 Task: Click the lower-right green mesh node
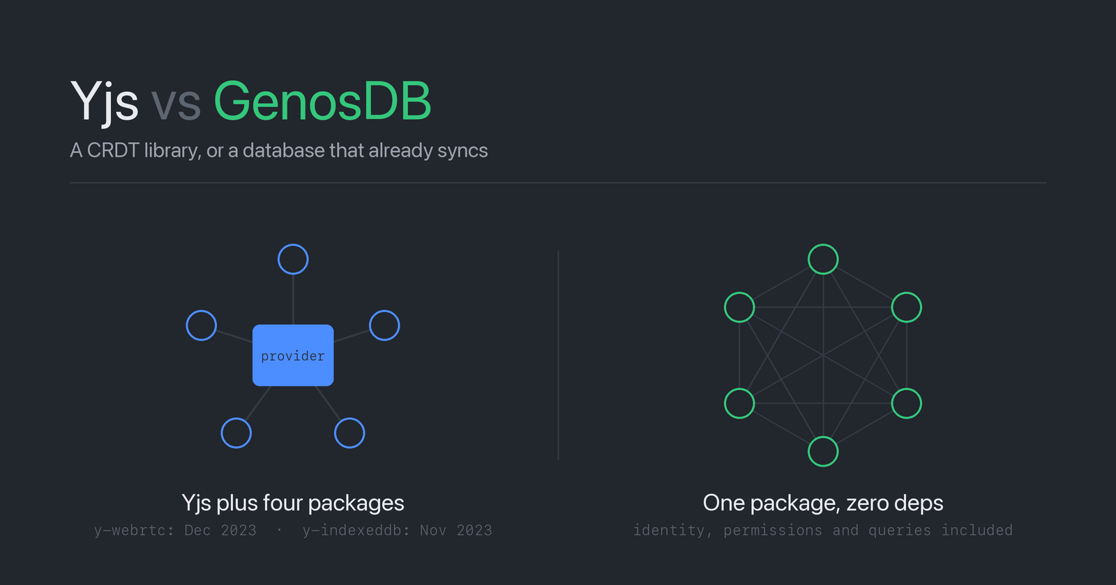(907, 403)
